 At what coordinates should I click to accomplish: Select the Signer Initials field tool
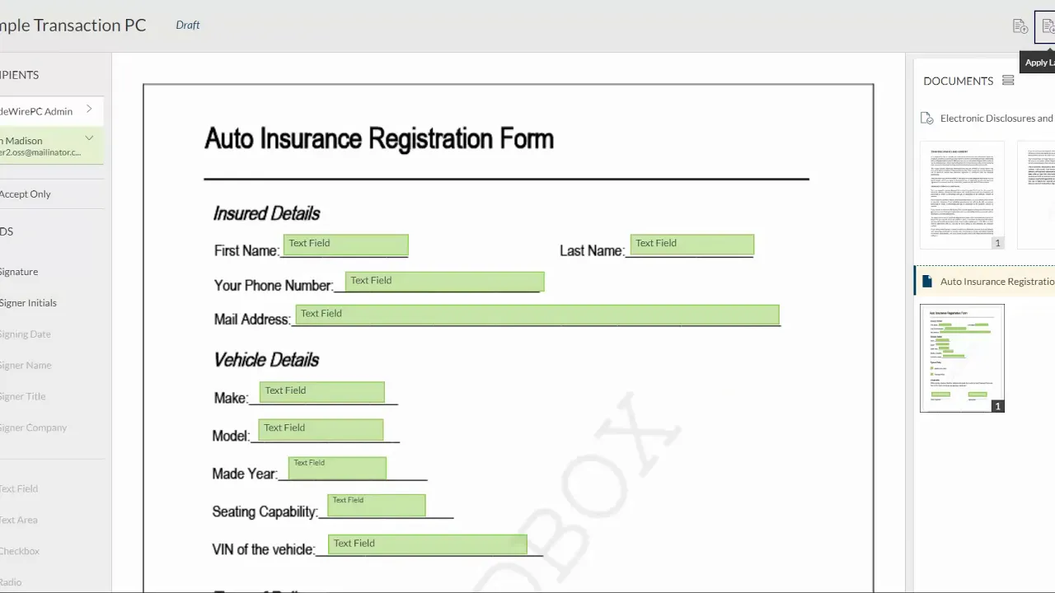point(29,302)
